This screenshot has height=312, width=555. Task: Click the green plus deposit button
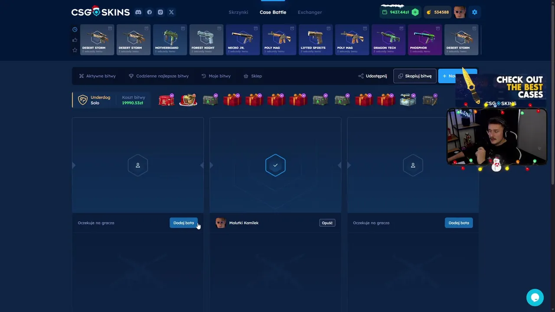pos(415,12)
